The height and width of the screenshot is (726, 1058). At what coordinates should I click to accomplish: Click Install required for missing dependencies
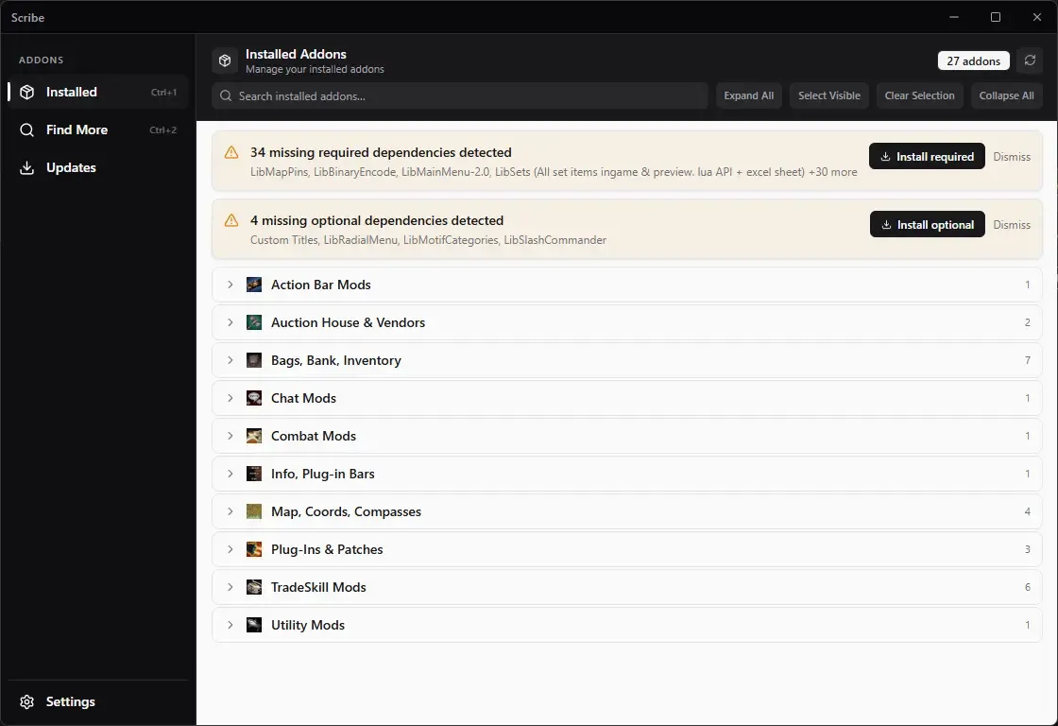[927, 156]
